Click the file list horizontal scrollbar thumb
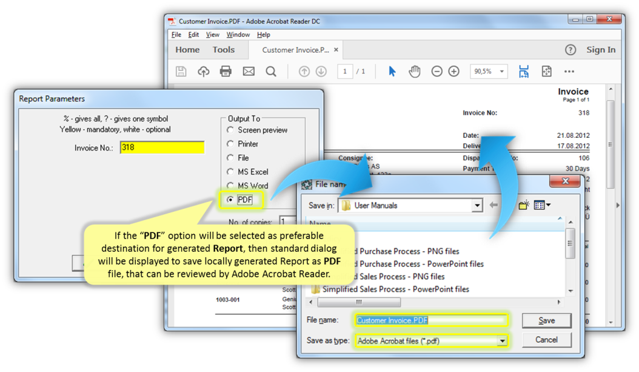639x372 pixels. [359, 302]
